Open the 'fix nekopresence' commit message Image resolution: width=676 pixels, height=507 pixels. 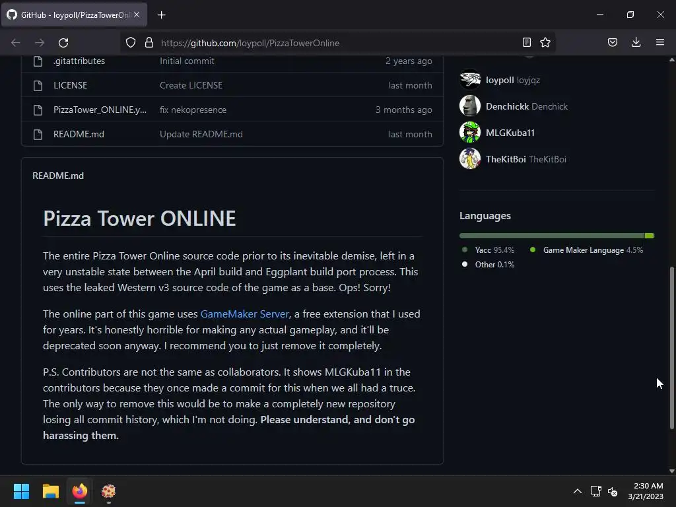click(x=193, y=110)
